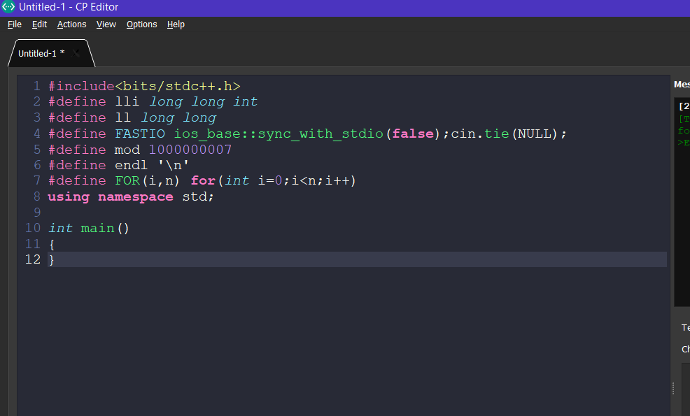The width and height of the screenshot is (690, 416).
Task: Click 'cin.tie(NULL);' in line 4
Action: (x=509, y=134)
